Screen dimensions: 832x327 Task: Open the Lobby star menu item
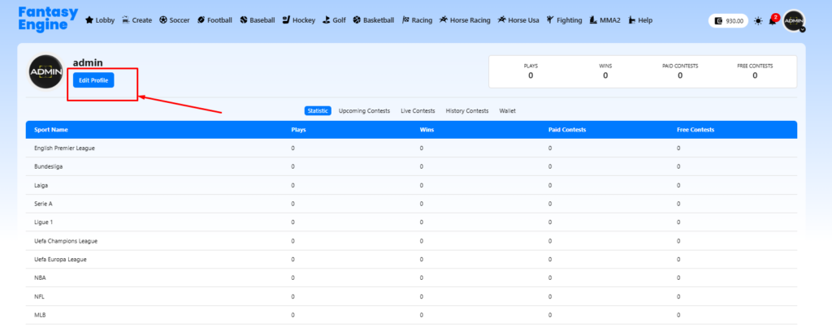[100, 19]
